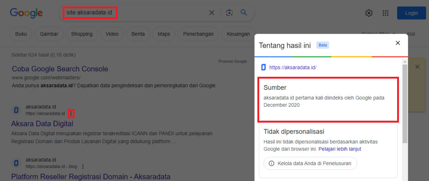Open the Google apps grid icon

point(385,13)
